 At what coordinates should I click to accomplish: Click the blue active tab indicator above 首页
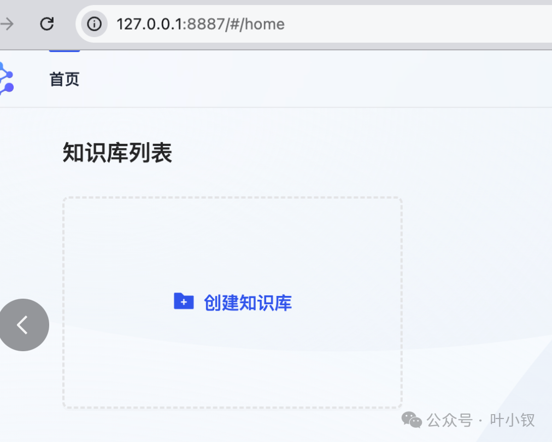coord(64,51)
